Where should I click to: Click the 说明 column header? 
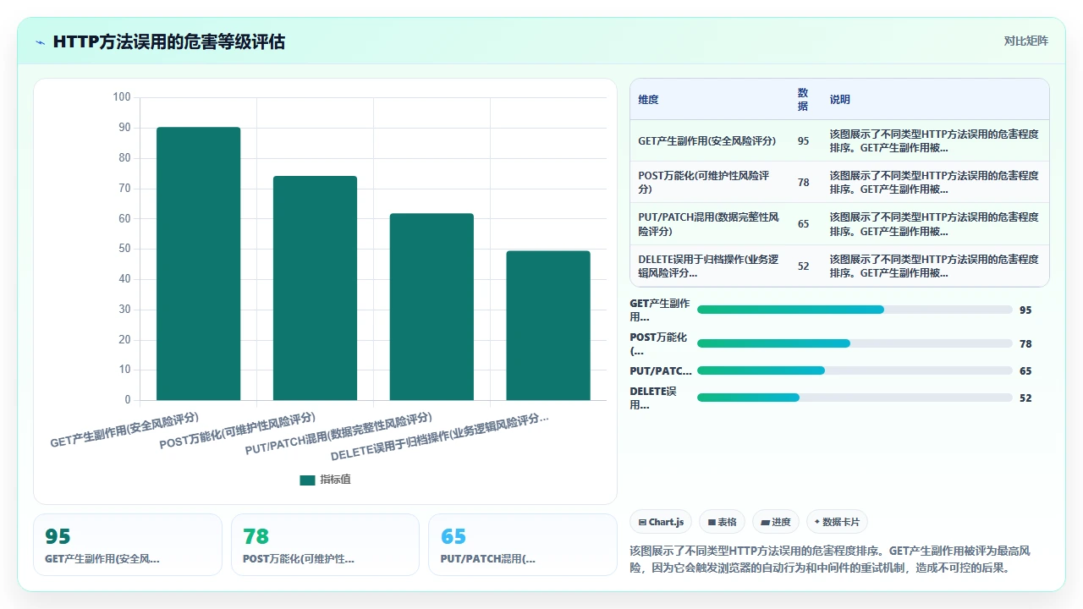tap(839, 100)
